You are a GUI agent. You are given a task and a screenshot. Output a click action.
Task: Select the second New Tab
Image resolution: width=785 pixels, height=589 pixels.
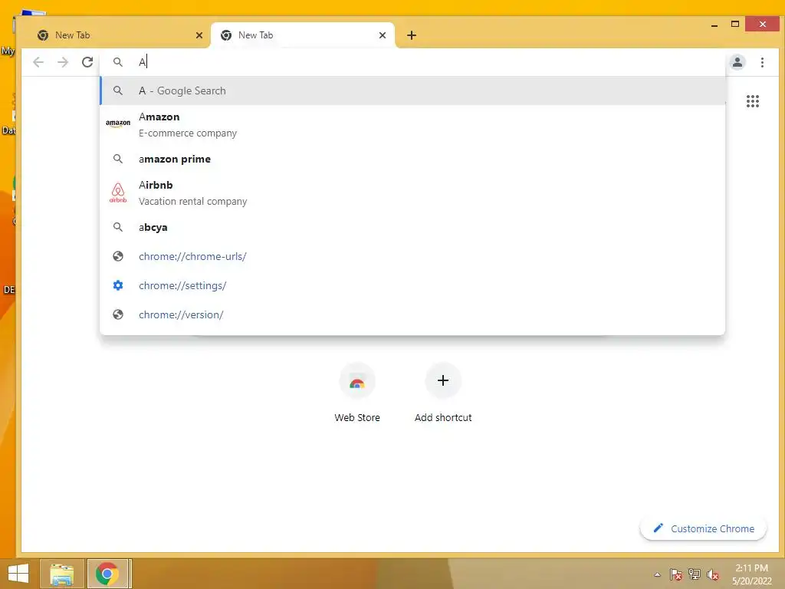[x=303, y=35]
